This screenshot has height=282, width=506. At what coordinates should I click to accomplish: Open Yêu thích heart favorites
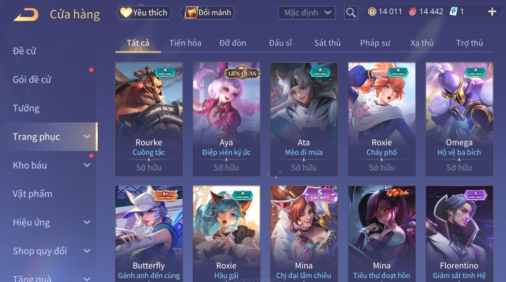[144, 13]
